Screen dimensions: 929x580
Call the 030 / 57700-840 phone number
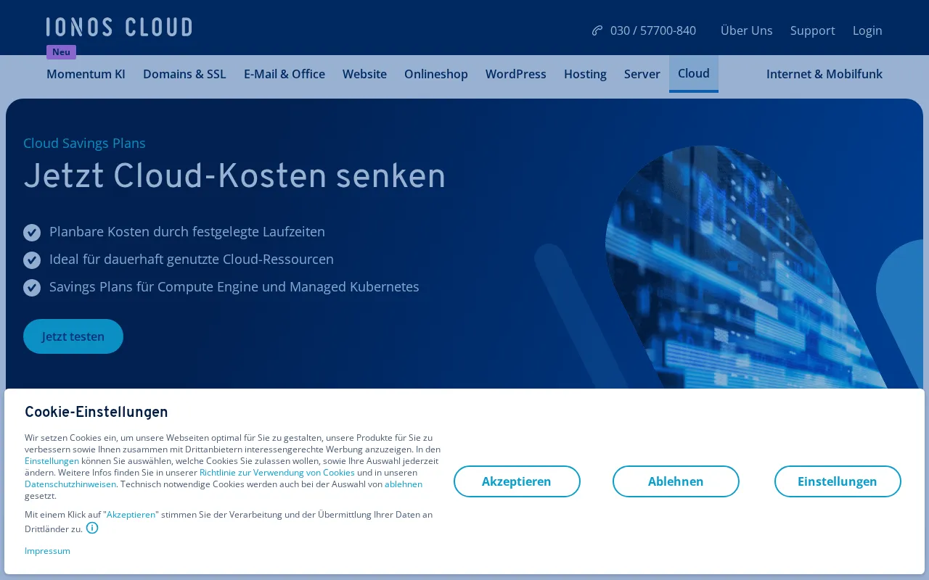point(653,30)
